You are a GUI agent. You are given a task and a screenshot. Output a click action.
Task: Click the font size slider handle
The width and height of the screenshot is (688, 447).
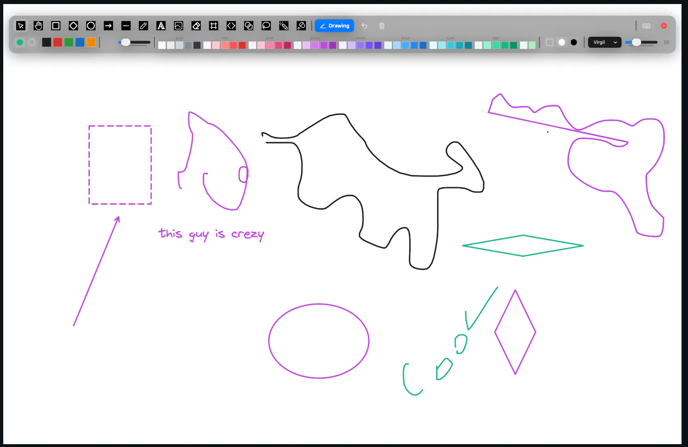pos(637,42)
